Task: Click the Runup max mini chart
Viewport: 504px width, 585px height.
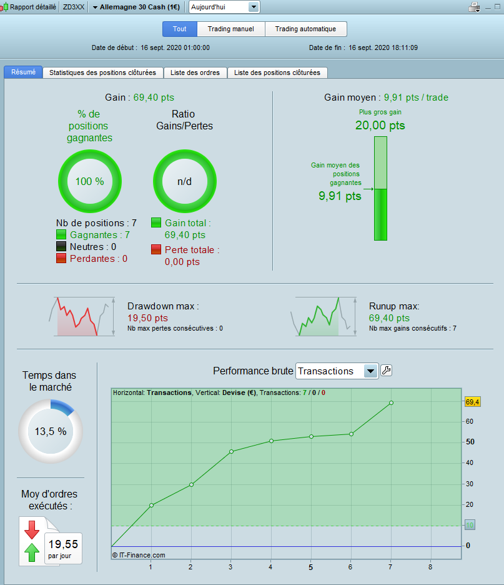Action: [x=324, y=316]
